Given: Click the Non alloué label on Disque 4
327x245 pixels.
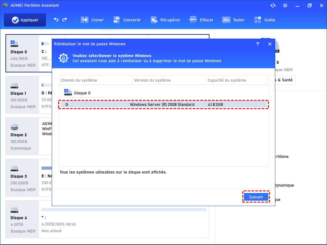Looking at the screenshot, I should coord(51,231).
